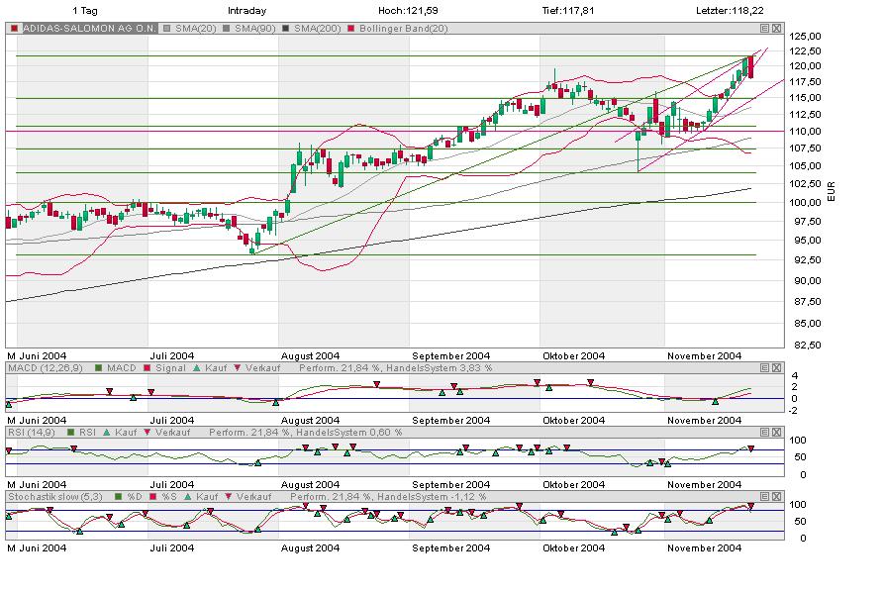Select the SMA(20) legend label

[196, 28]
